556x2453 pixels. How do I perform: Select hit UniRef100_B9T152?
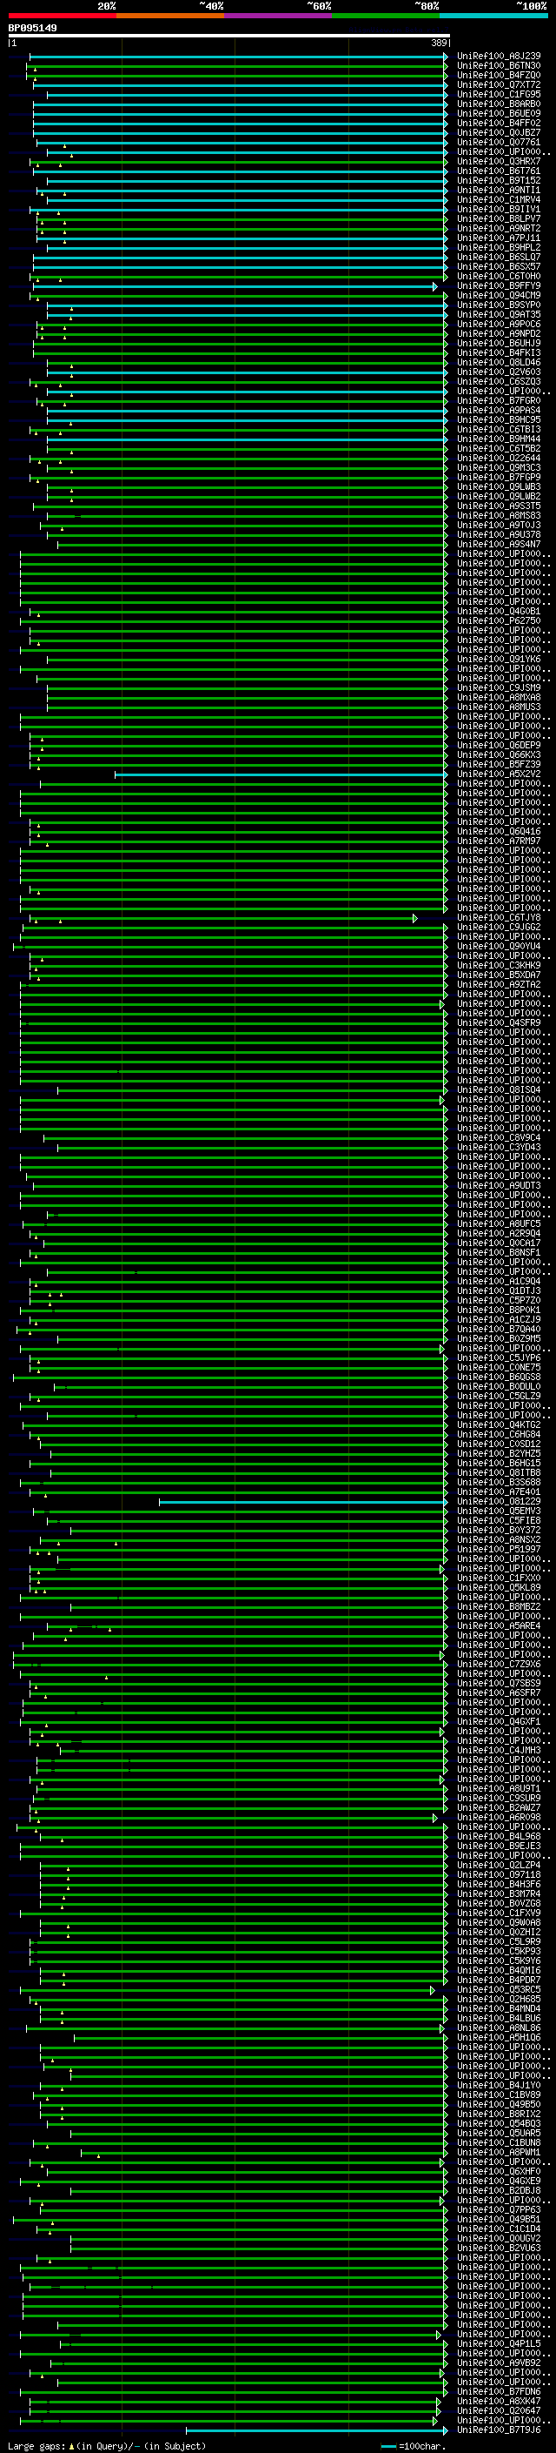coord(499,181)
